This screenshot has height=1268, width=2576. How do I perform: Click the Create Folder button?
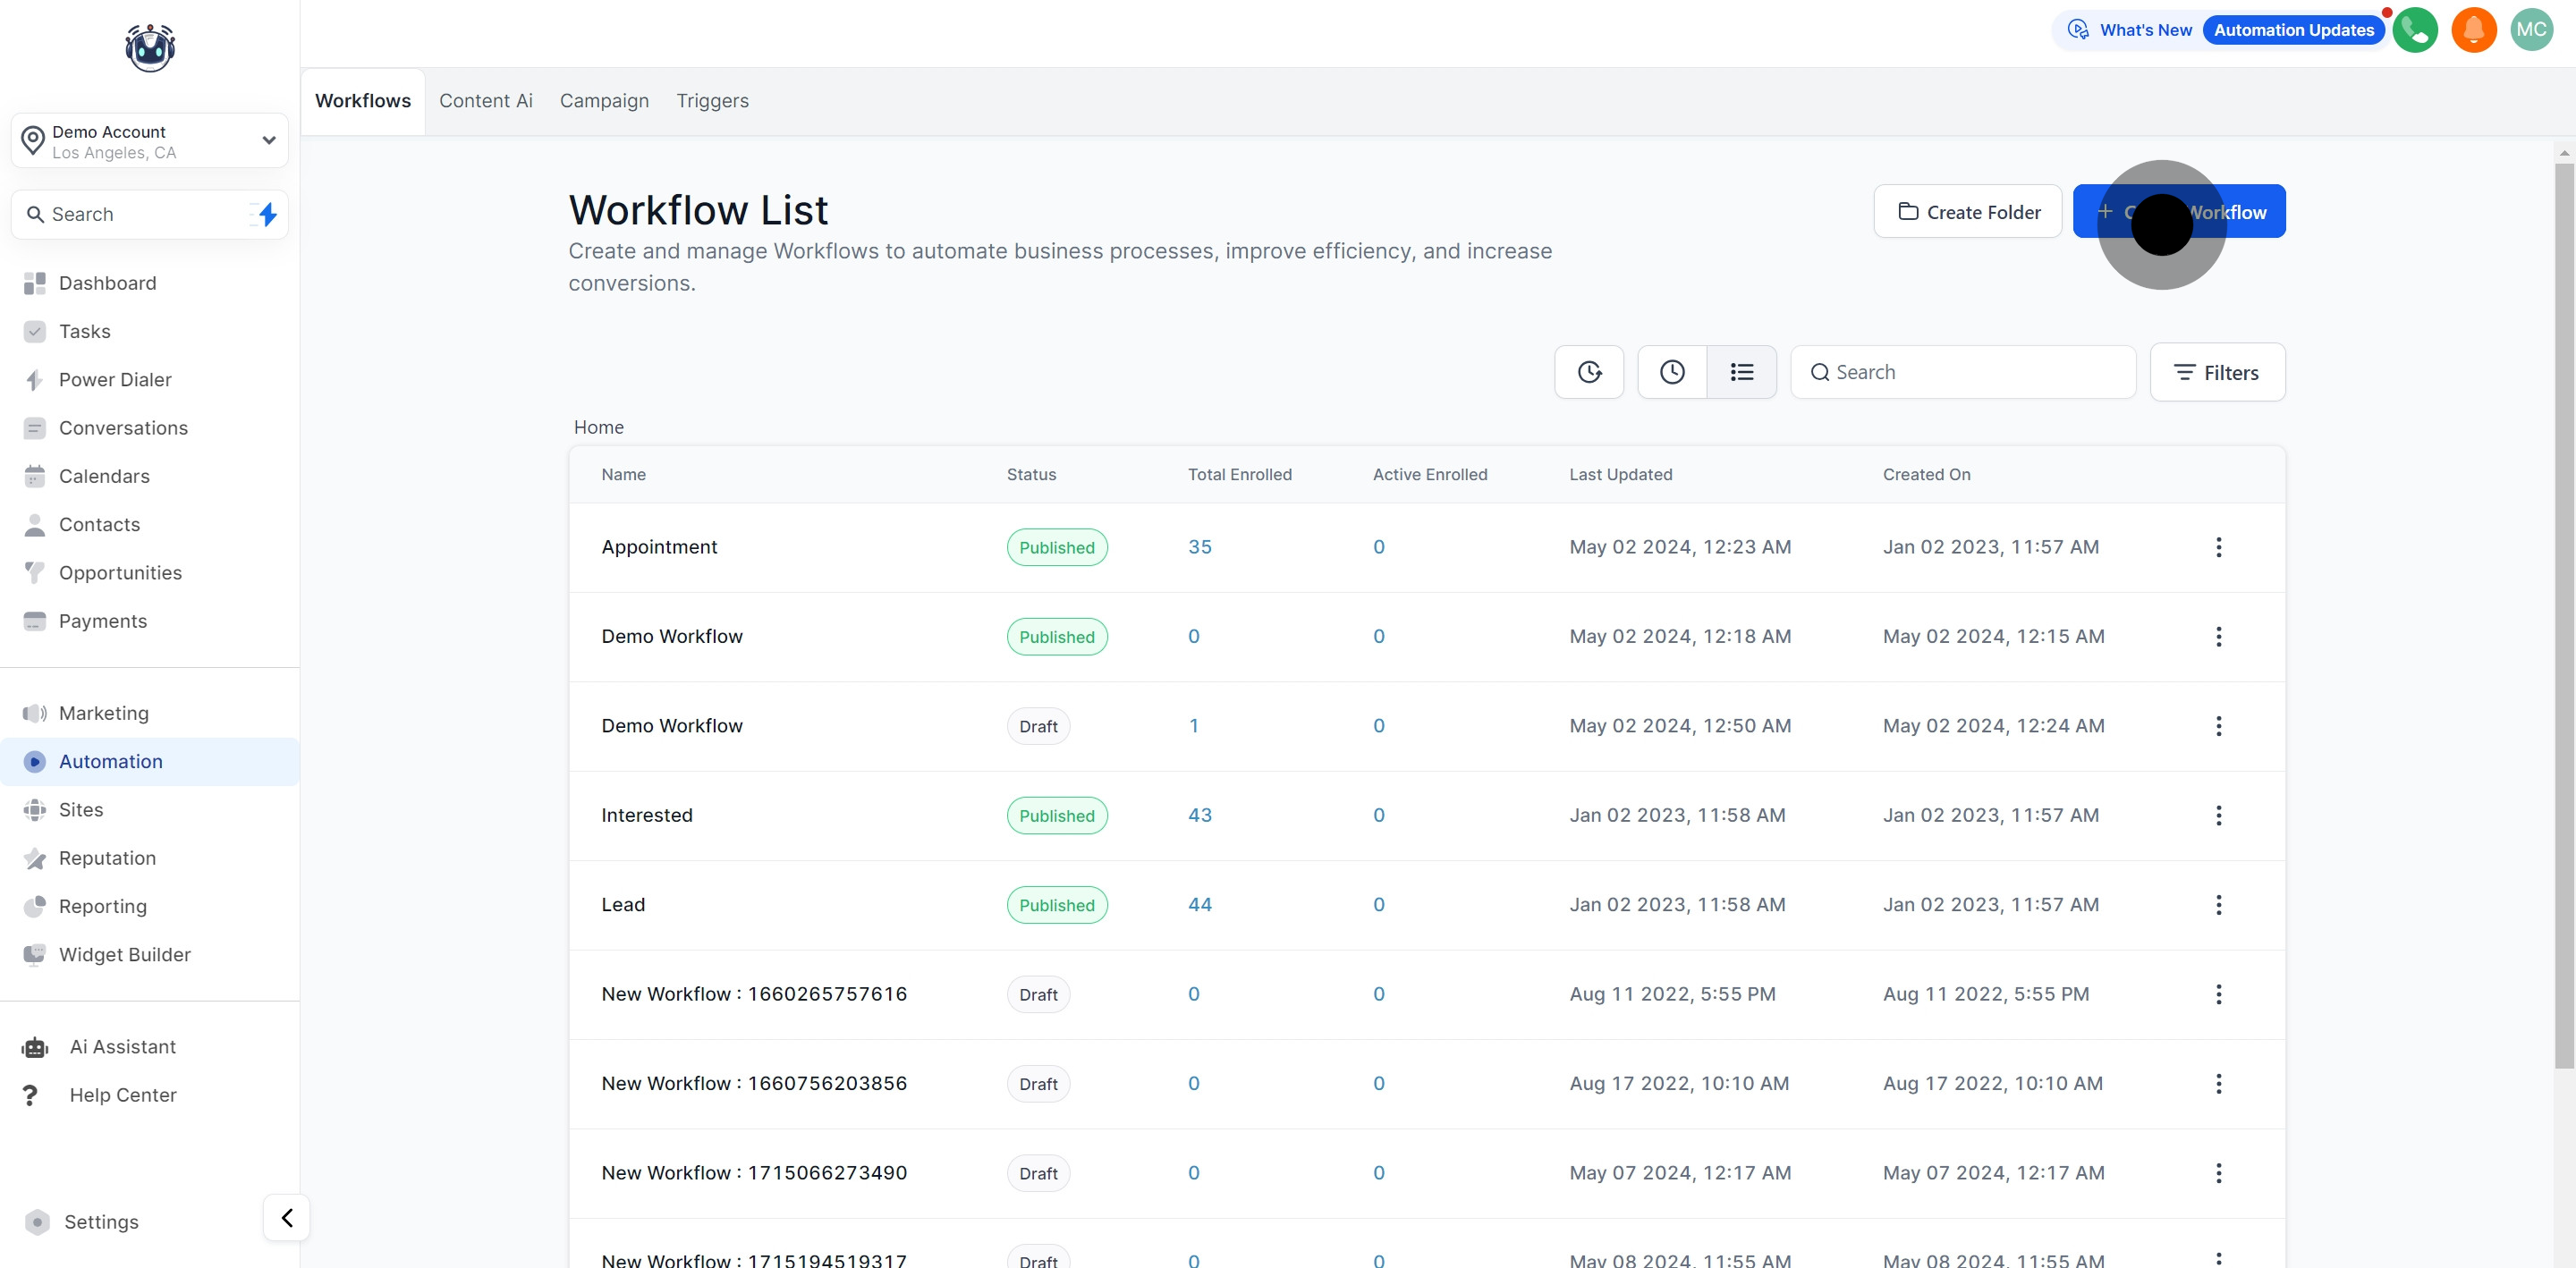1967,211
